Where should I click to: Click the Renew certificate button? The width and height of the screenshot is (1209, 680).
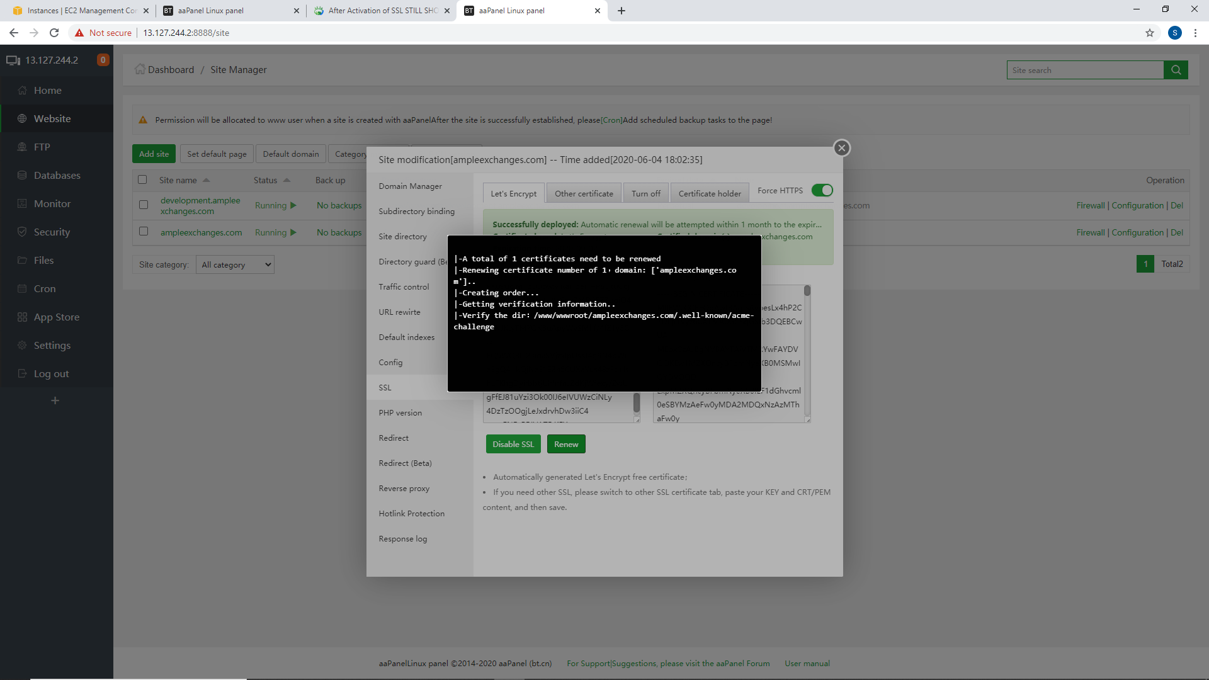[566, 445]
